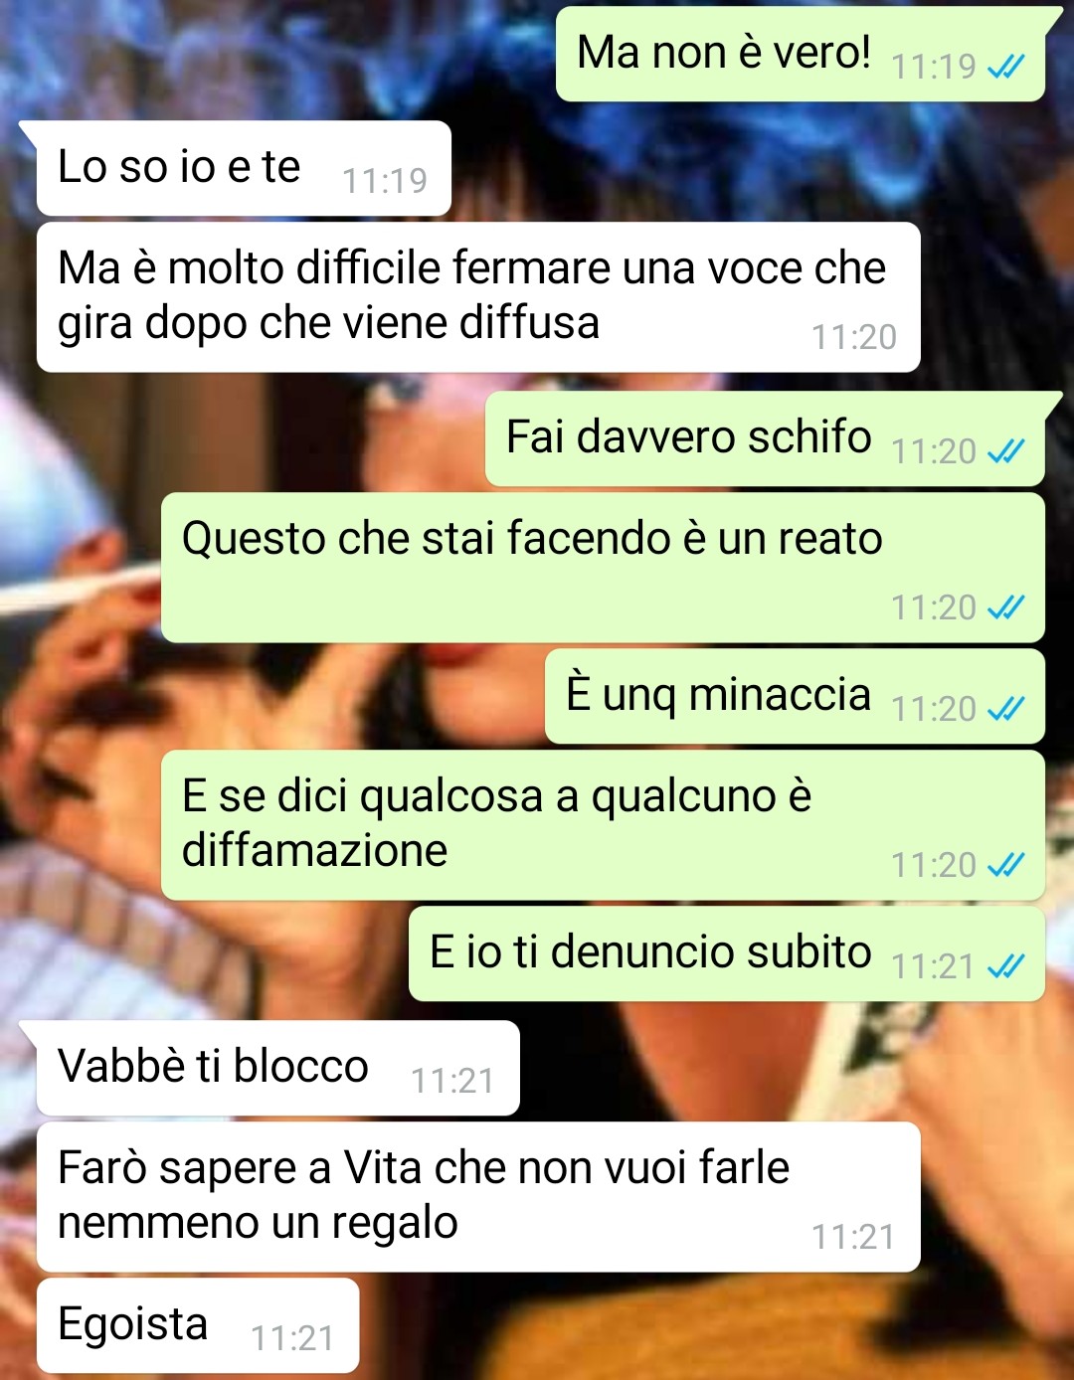This screenshot has width=1074, height=1380.
Task: Select the 'Fai davvero schifo' bubble
Action: coord(765,438)
